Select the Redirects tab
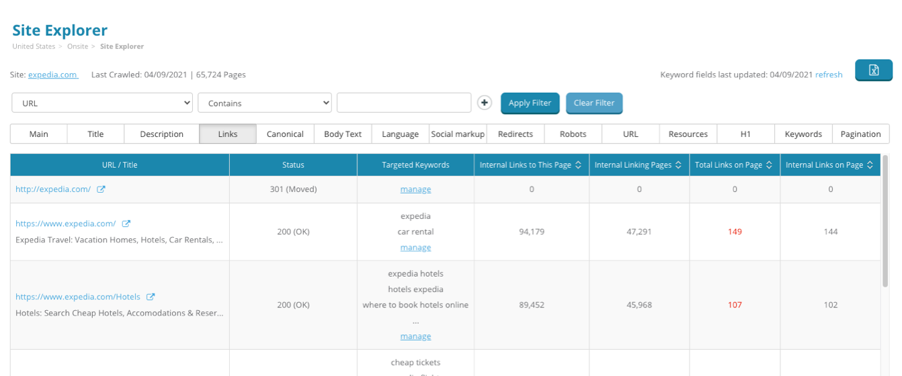Screen dimensions: 902x376 pos(515,134)
